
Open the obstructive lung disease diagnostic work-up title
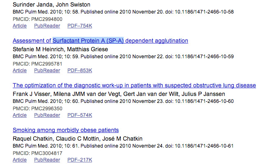pyautogui.click(x=134, y=85)
